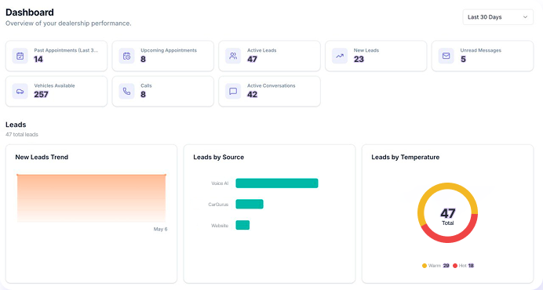
Task: Click the Website bar in Leads by Source
Action: click(242, 225)
